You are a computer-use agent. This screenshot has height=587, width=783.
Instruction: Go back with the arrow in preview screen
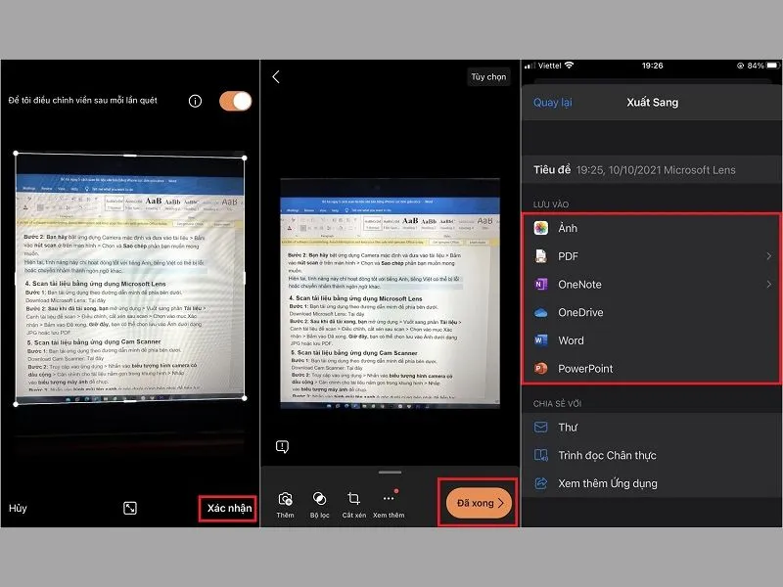(276, 77)
